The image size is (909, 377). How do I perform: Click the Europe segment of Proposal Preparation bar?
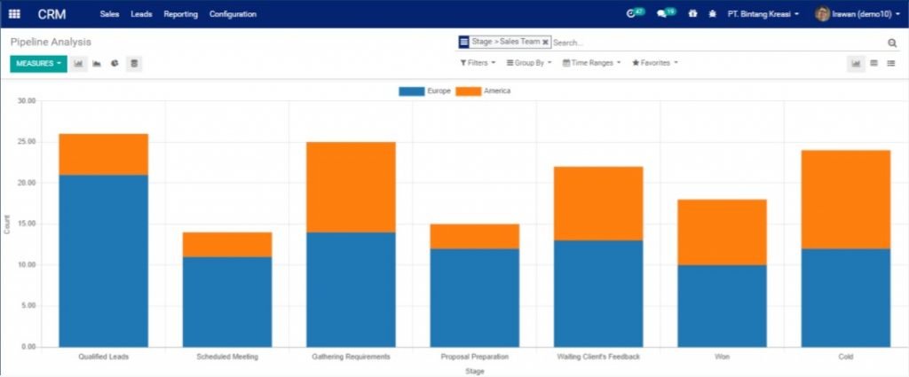coord(475,298)
